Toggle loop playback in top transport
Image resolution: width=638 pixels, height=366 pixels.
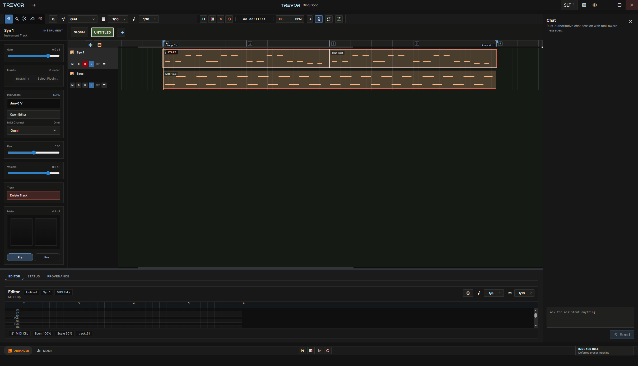coord(329,19)
